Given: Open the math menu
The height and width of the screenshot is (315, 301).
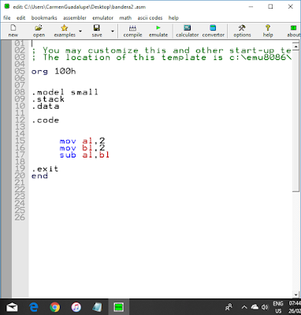Looking at the screenshot, I should coord(125,18).
